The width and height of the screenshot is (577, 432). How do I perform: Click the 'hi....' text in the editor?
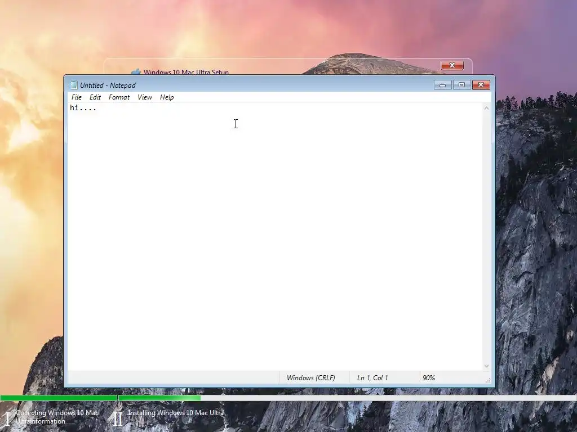(83, 108)
